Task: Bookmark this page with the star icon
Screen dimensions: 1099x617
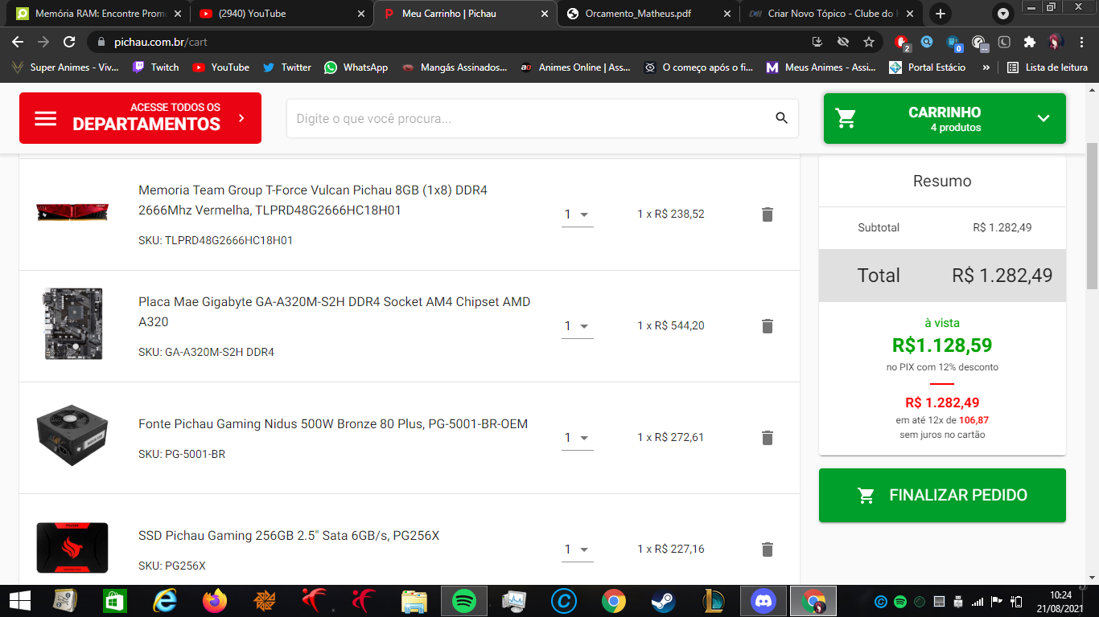Action: coord(869,42)
